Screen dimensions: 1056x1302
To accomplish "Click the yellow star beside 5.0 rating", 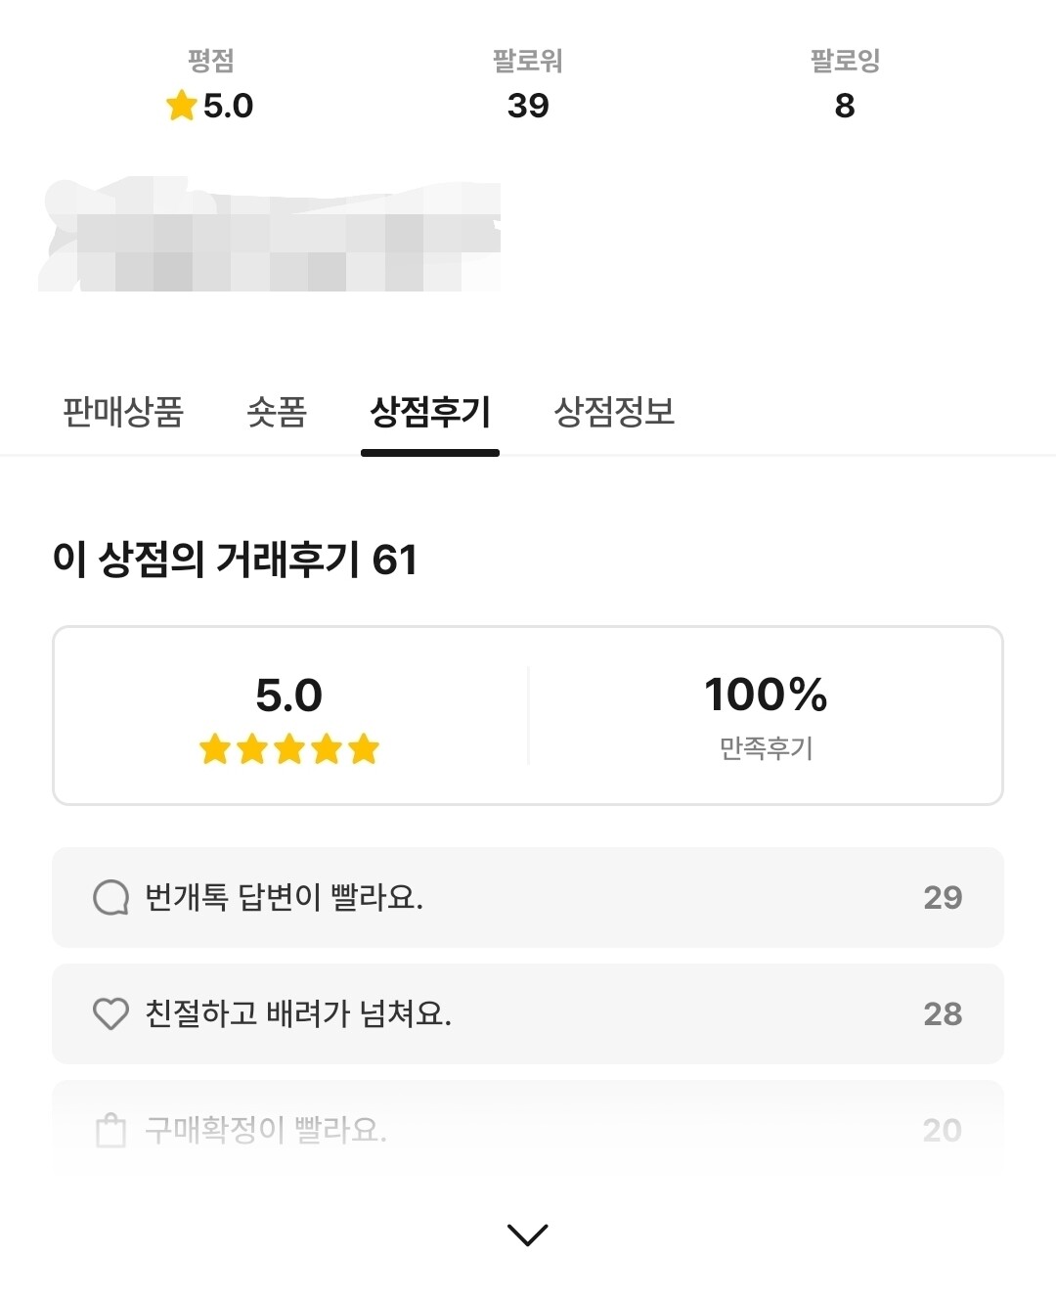I will point(182,105).
